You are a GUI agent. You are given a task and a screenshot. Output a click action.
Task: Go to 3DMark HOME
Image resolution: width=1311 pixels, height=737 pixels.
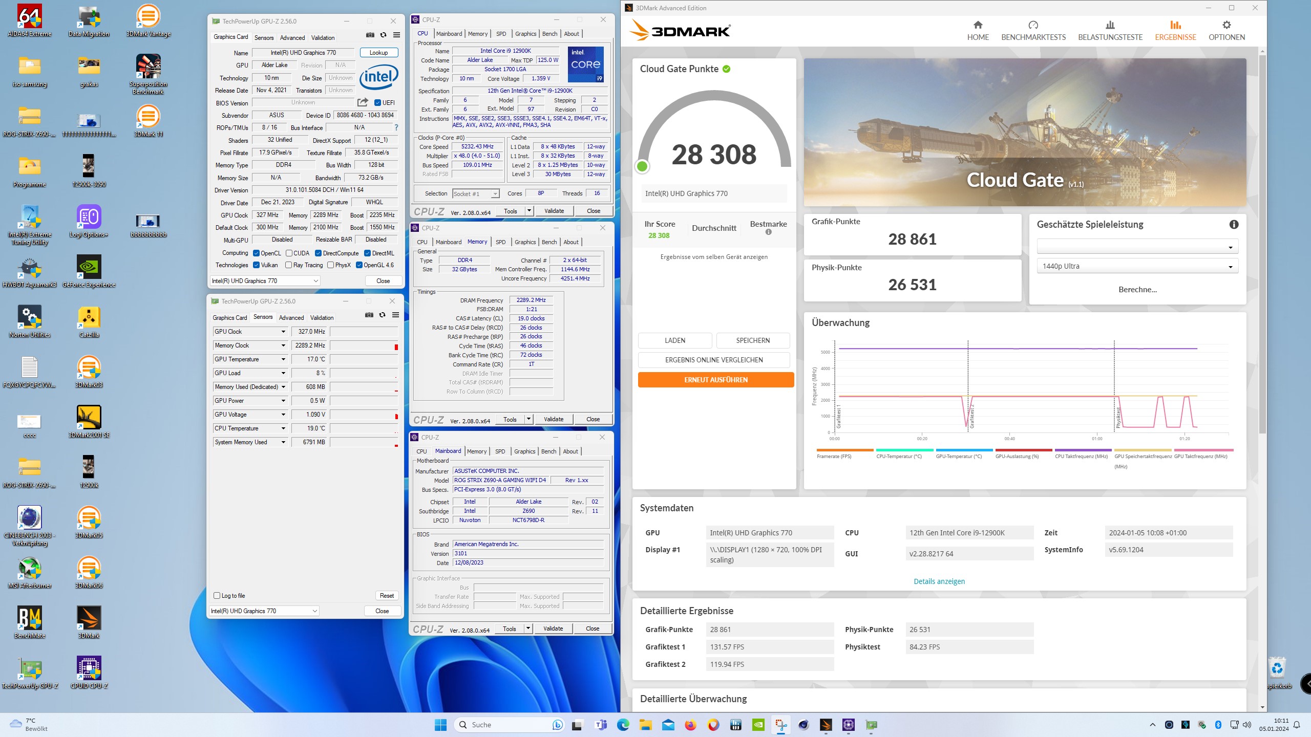[x=978, y=31]
